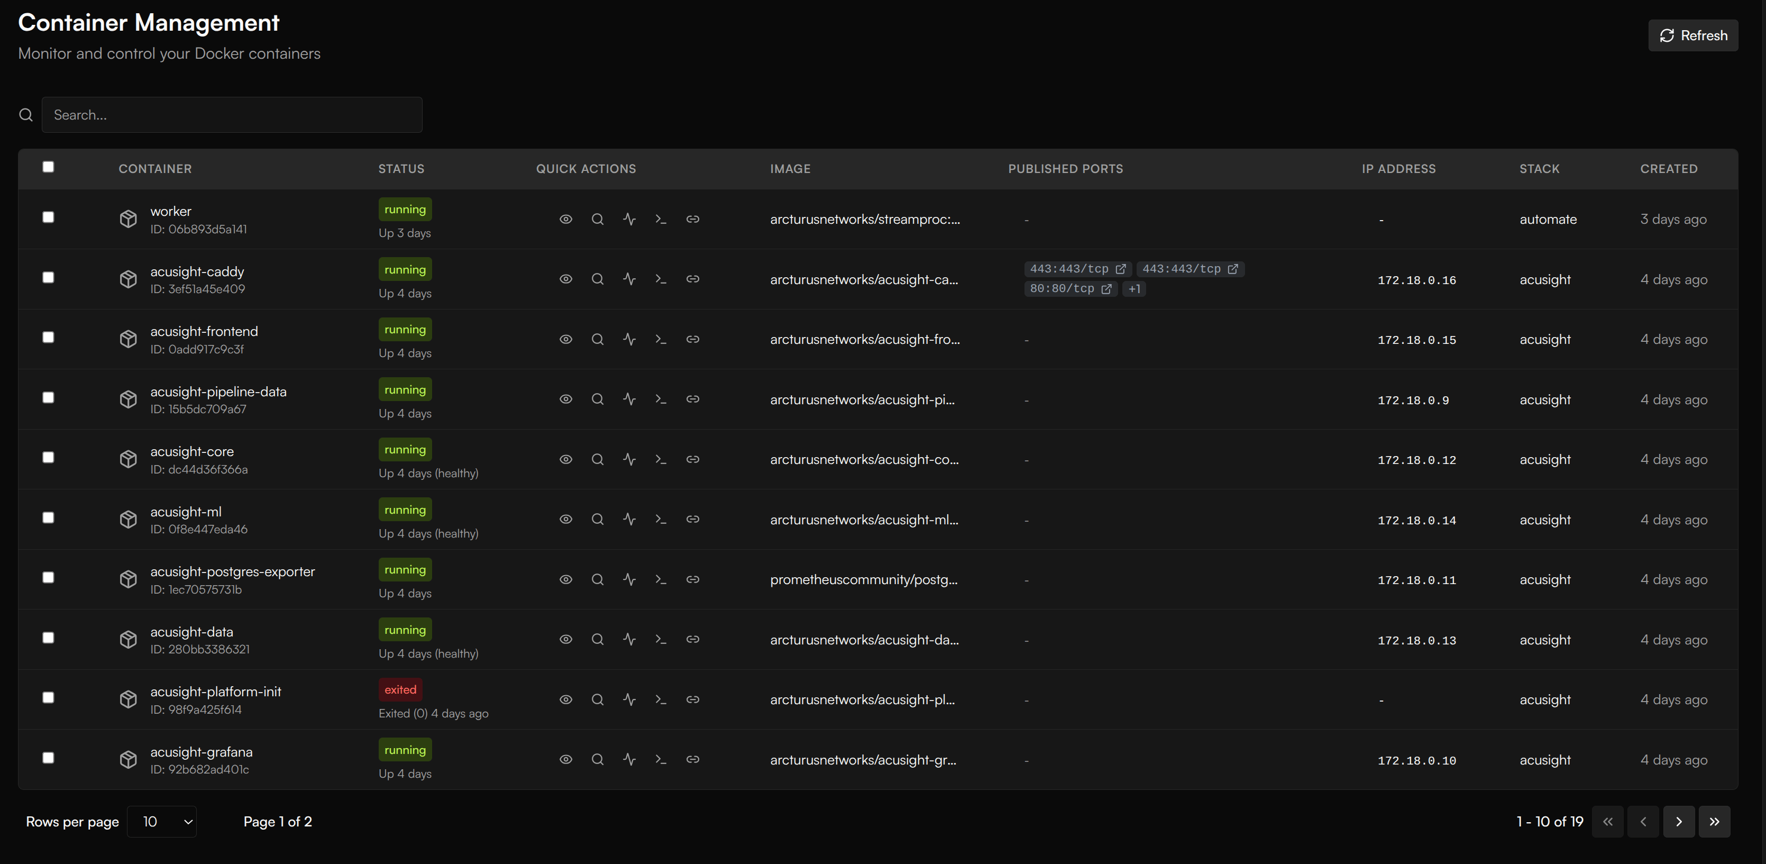The image size is (1766, 864).
Task: Select the acusight-core checkbox
Action: click(48, 457)
